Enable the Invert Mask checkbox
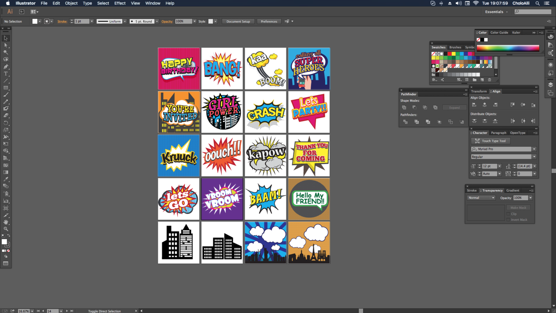The width and height of the screenshot is (556, 313). pyautogui.click(x=509, y=220)
